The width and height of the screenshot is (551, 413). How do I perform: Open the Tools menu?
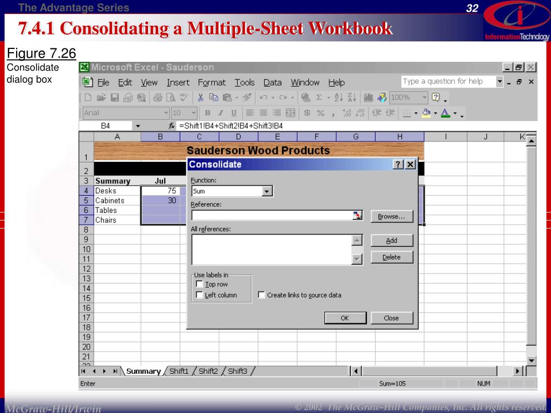[244, 82]
